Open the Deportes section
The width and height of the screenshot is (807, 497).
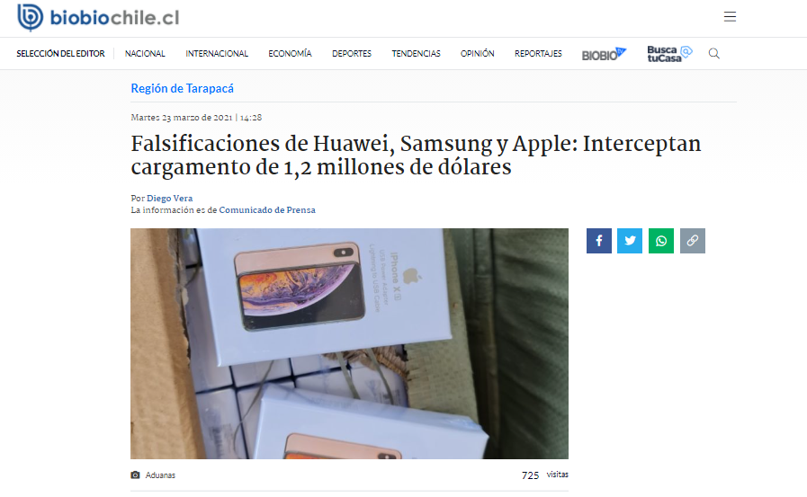(x=352, y=53)
